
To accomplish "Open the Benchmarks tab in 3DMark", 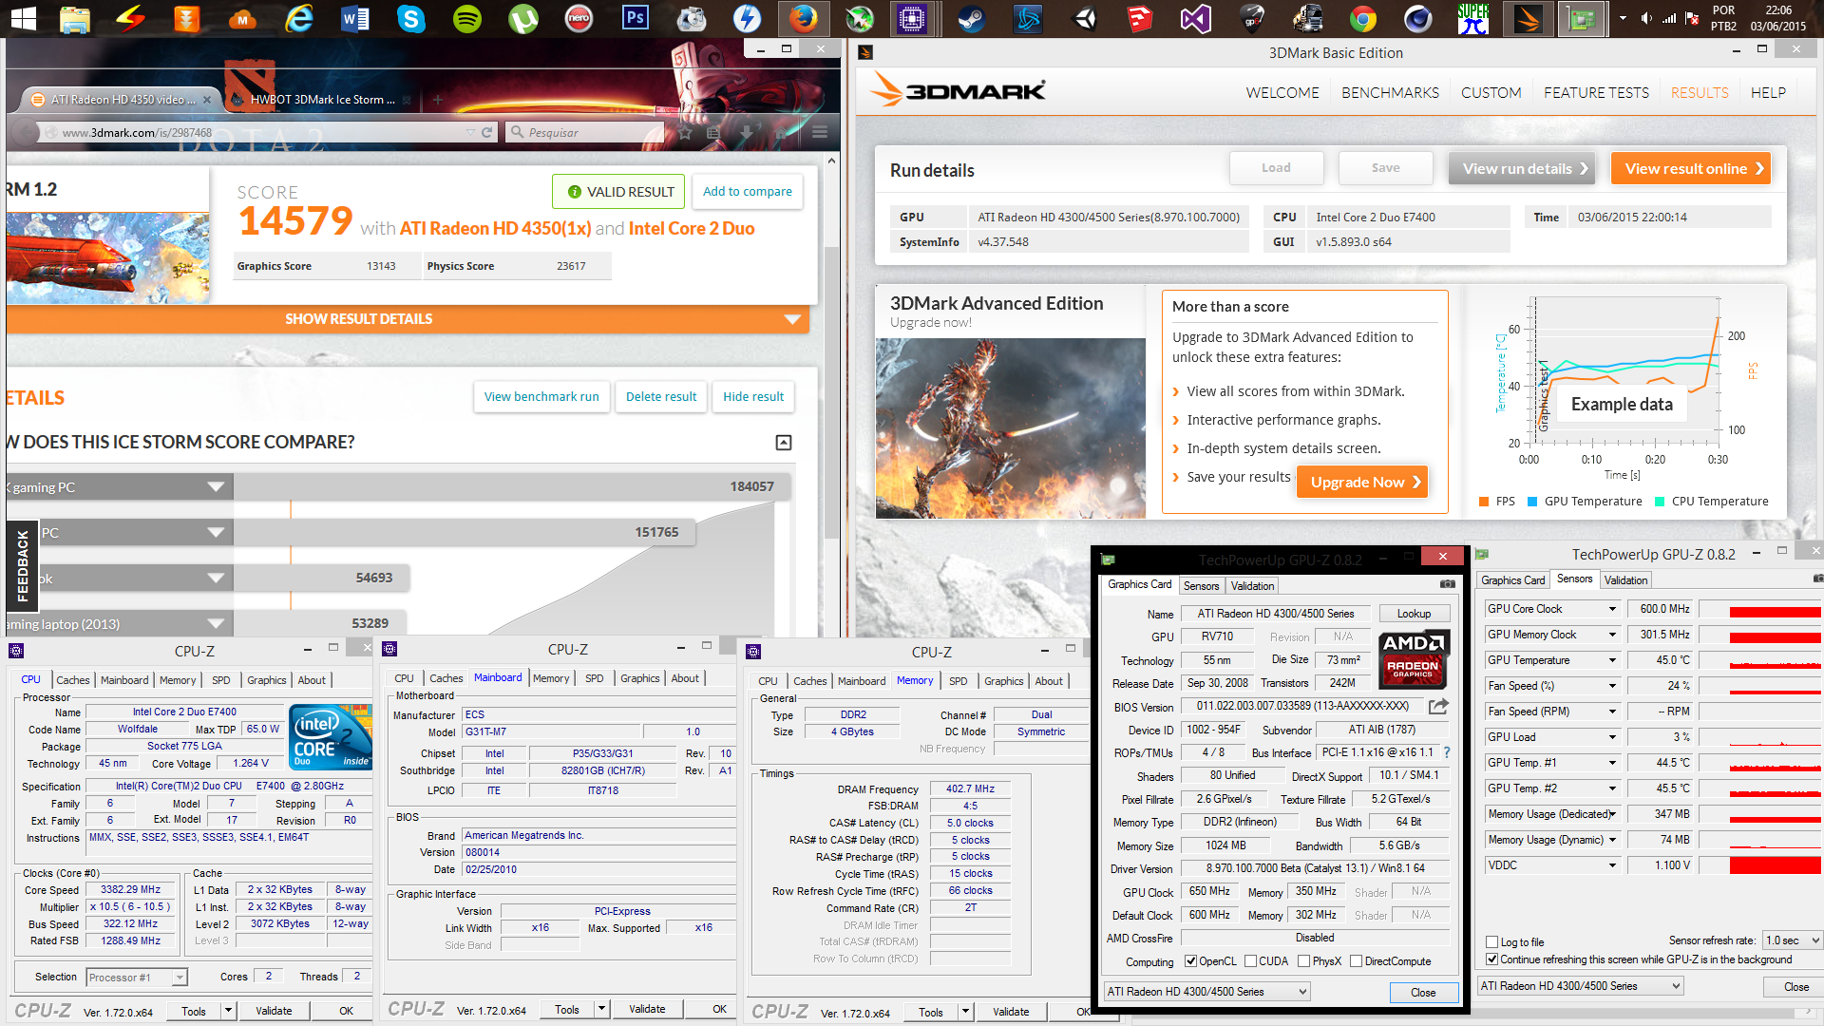I will [x=1390, y=92].
